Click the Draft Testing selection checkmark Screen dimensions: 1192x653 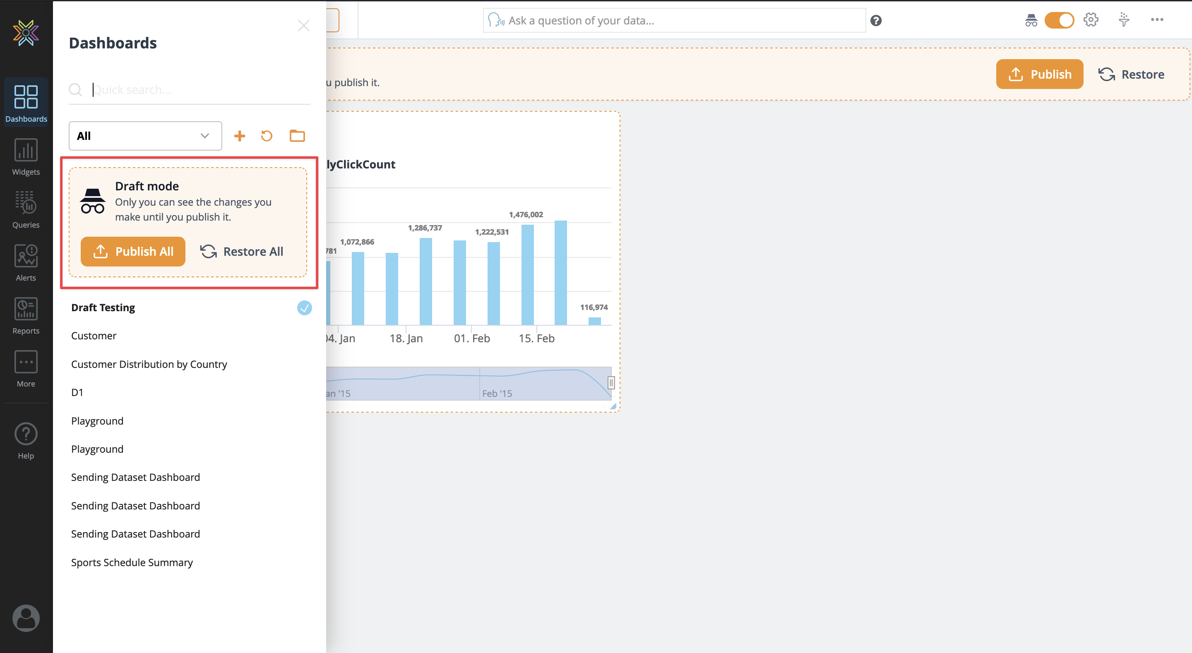(x=304, y=307)
